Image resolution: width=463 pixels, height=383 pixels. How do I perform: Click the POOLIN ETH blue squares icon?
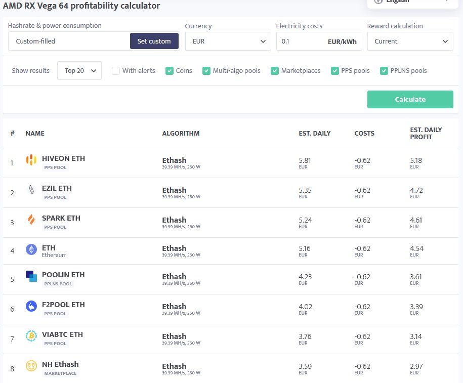[31, 276]
